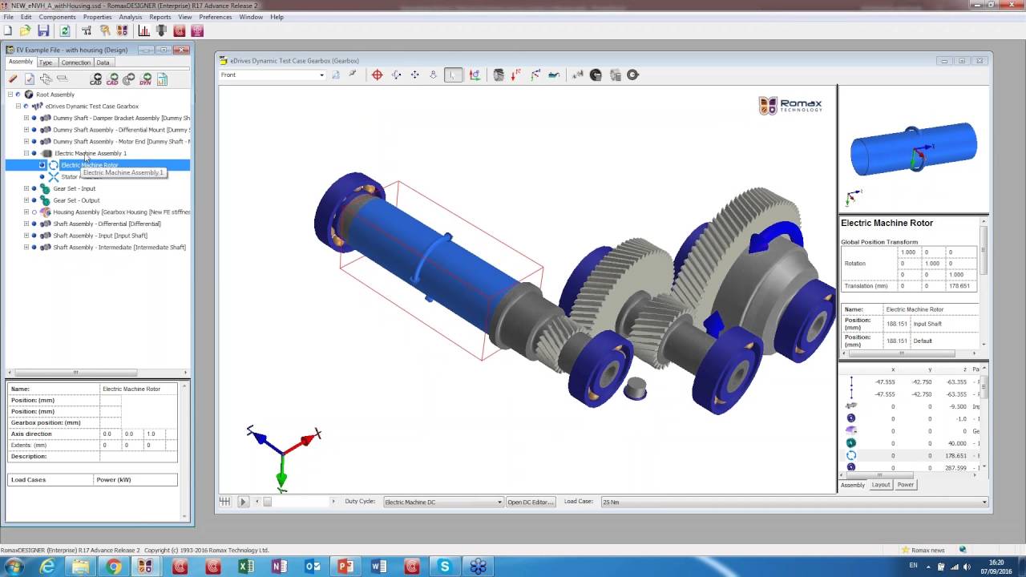Collapse eDrives Dynamic Test Case Gearbox node
Image resolution: width=1026 pixels, height=577 pixels.
18,106
